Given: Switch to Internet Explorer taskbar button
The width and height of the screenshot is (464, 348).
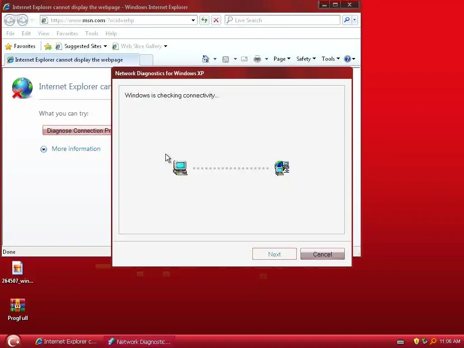Looking at the screenshot, I should tap(67, 342).
